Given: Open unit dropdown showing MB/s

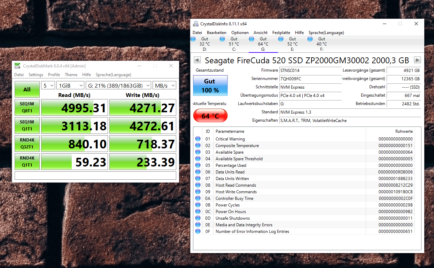Looking at the screenshot, I should 164,86.
